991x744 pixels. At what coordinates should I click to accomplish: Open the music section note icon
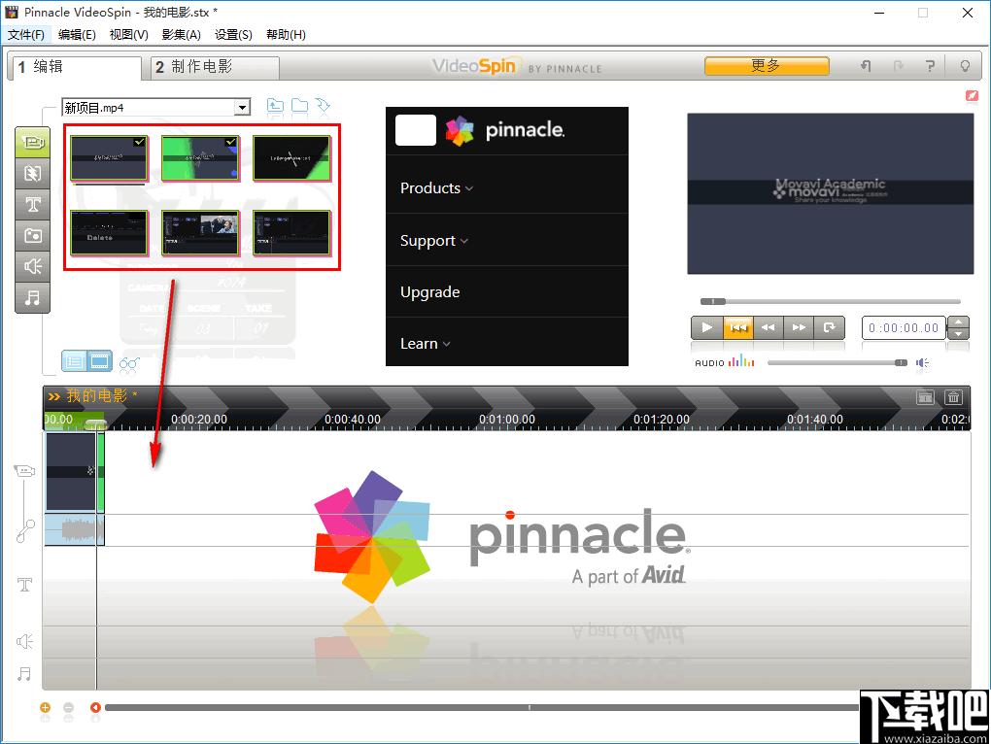pyautogui.click(x=32, y=297)
